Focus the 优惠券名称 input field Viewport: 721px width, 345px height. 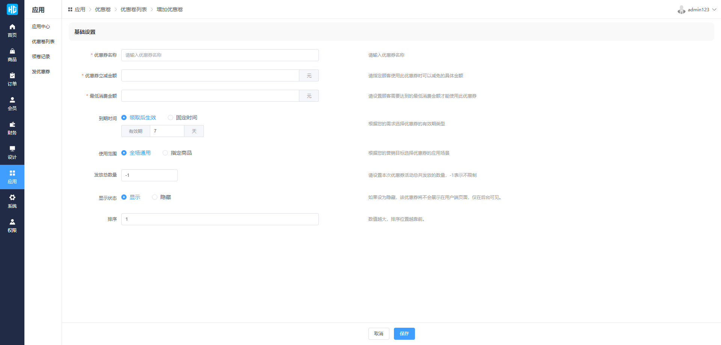click(x=220, y=55)
